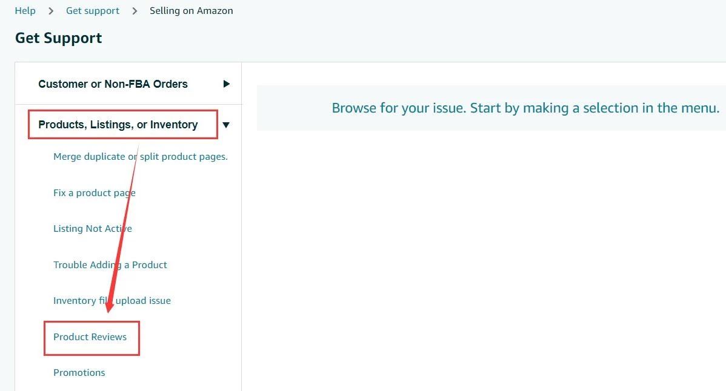Click the chevron right after Help breadcrumb
The height and width of the screenshot is (391, 726).
point(51,11)
